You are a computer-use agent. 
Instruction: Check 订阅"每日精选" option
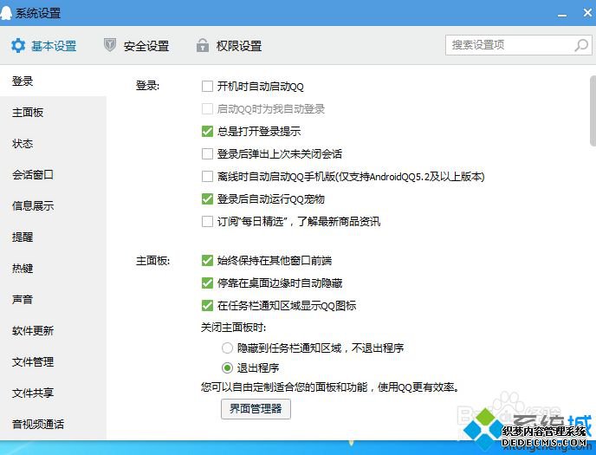[207, 221]
